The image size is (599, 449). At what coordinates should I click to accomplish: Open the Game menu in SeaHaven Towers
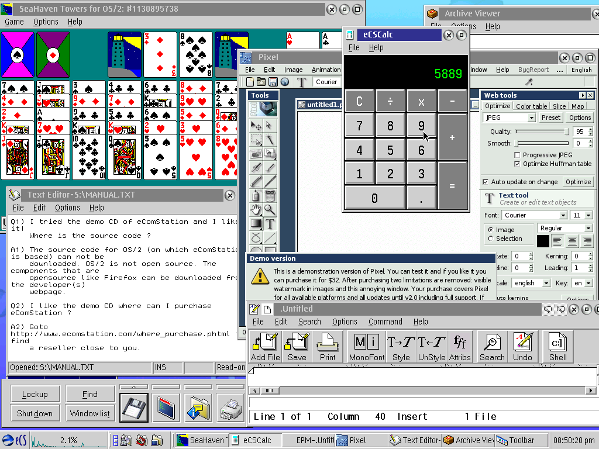coord(14,22)
